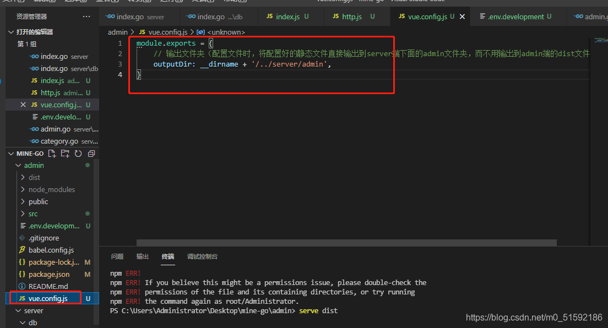Viewport: 608px width, 328px height.
Task: Open .env.development in open editors list
Action: [x=52, y=117]
